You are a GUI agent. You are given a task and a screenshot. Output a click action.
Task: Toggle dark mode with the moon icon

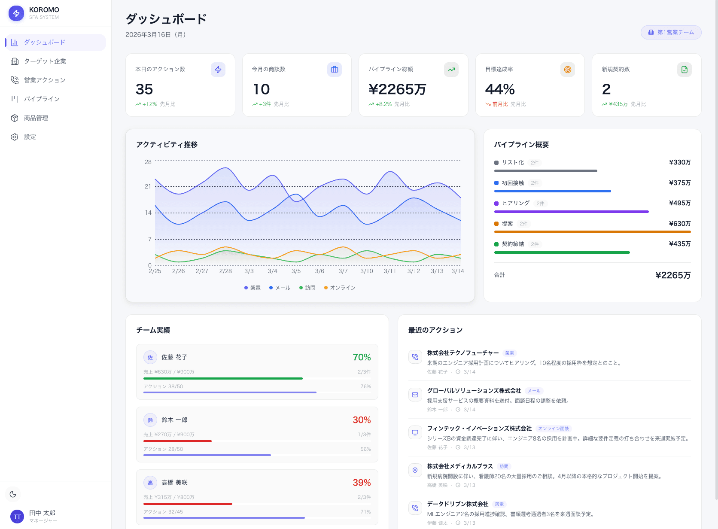pos(13,494)
